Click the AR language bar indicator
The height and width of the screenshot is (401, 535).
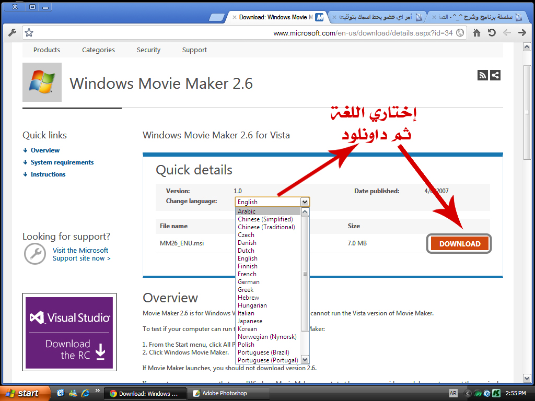tap(453, 393)
